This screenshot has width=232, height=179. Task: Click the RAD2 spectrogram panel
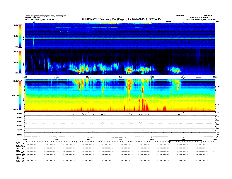click(120, 36)
